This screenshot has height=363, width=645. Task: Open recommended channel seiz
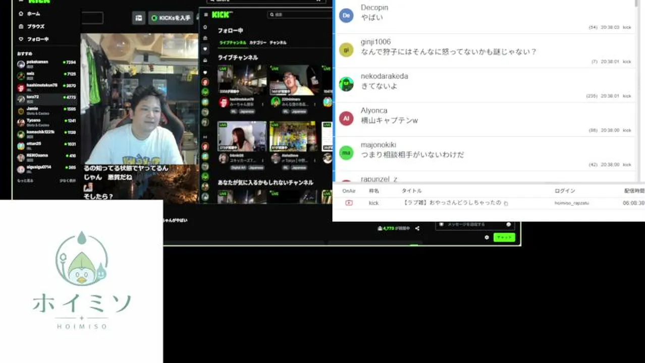(x=46, y=75)
